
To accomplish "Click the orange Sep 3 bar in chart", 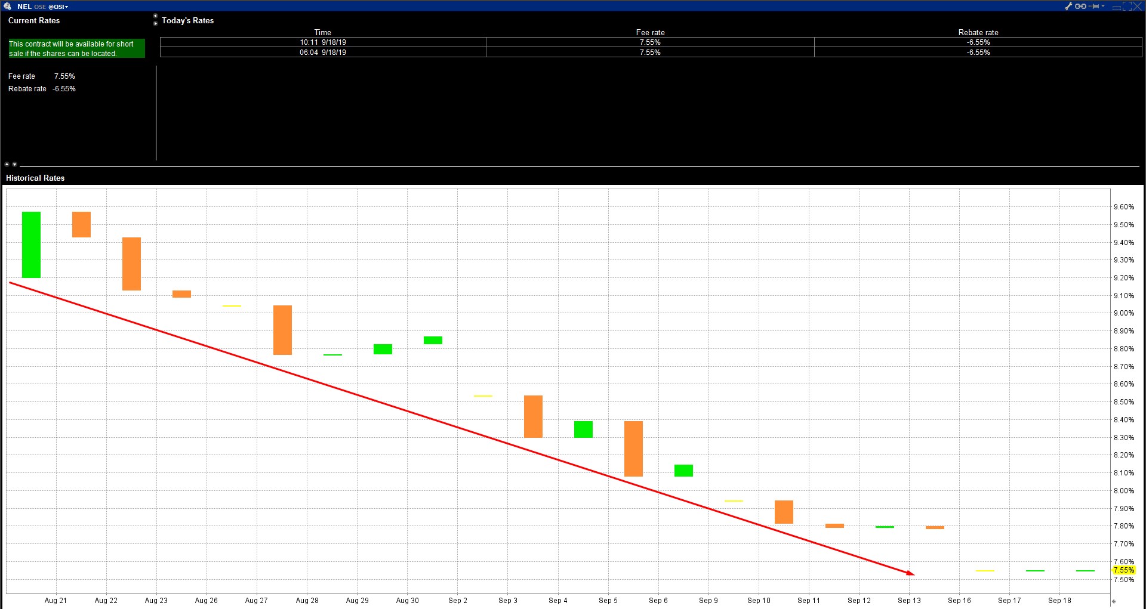I will point(533,416).
